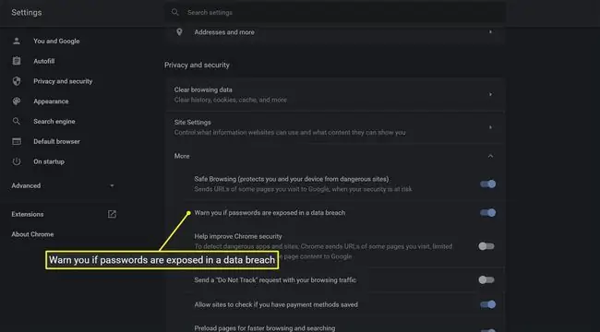Click the Default browser window icon
Viewport: 600px width, 332px height.
coord(17,141)
